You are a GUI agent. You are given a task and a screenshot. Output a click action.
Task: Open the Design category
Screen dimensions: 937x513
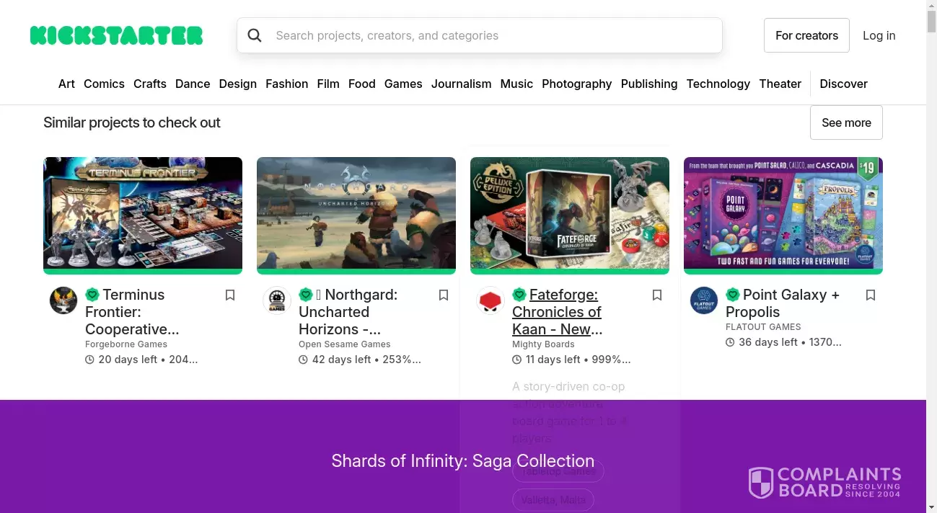coord(238,84)
